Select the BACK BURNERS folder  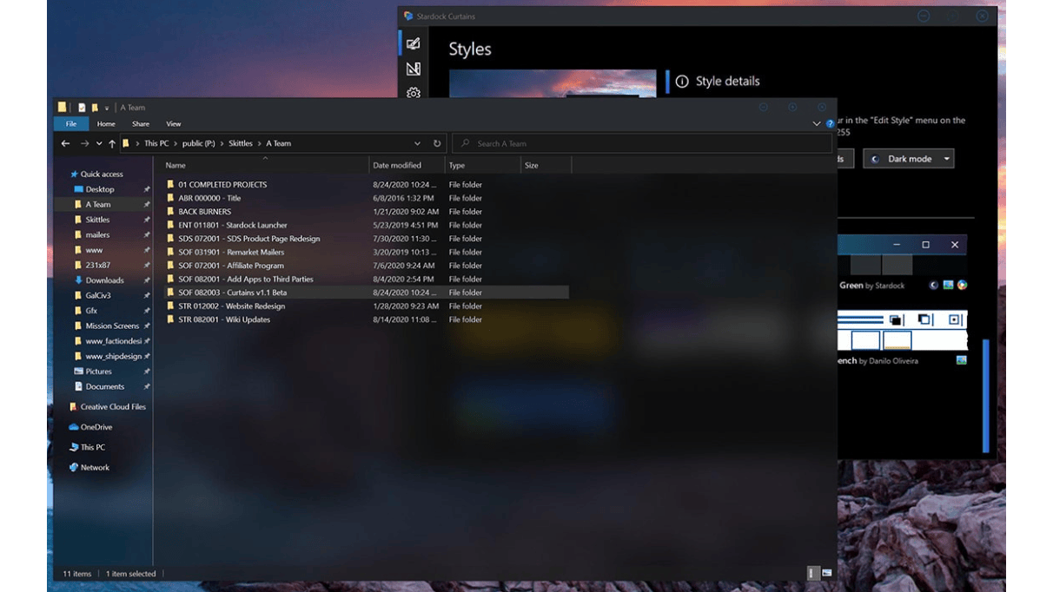click(366, 212)
